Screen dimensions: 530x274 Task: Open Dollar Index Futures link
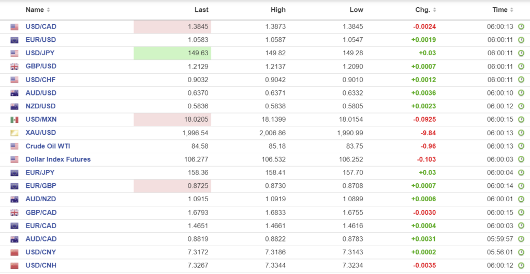pyautogui.click(x=58, y=159)
